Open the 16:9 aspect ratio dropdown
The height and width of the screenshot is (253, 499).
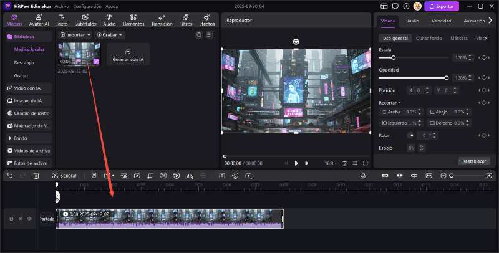tap(331, 163)
